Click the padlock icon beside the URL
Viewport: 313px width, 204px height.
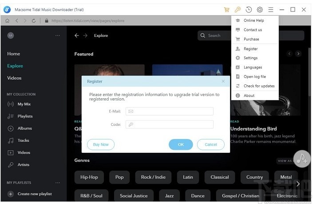[47, 20]
